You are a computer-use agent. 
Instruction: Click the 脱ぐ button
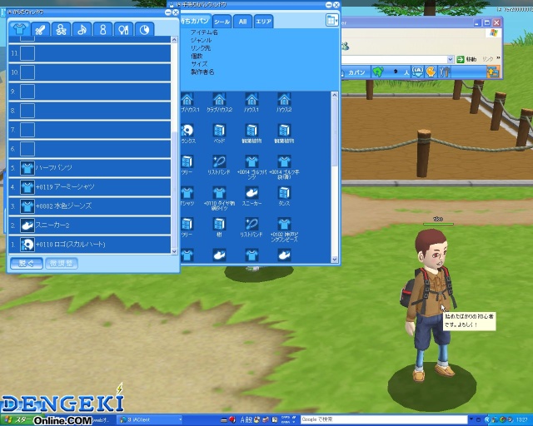click(x=26, y=263)
